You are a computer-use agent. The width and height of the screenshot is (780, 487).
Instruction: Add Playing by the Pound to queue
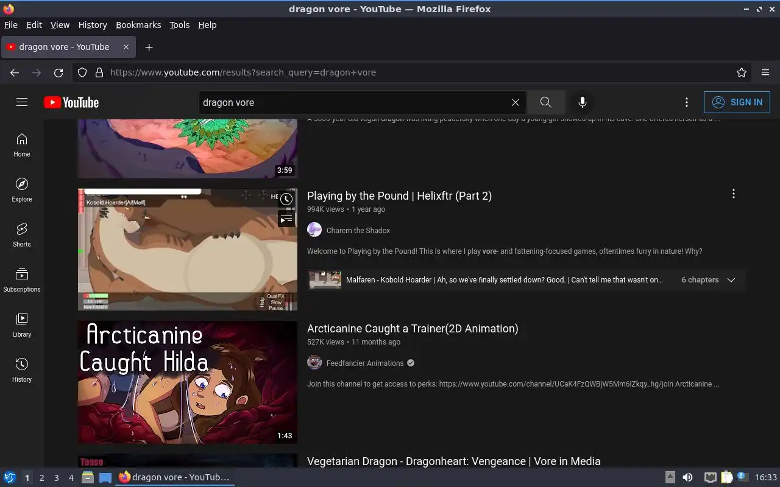coord(286,219)
